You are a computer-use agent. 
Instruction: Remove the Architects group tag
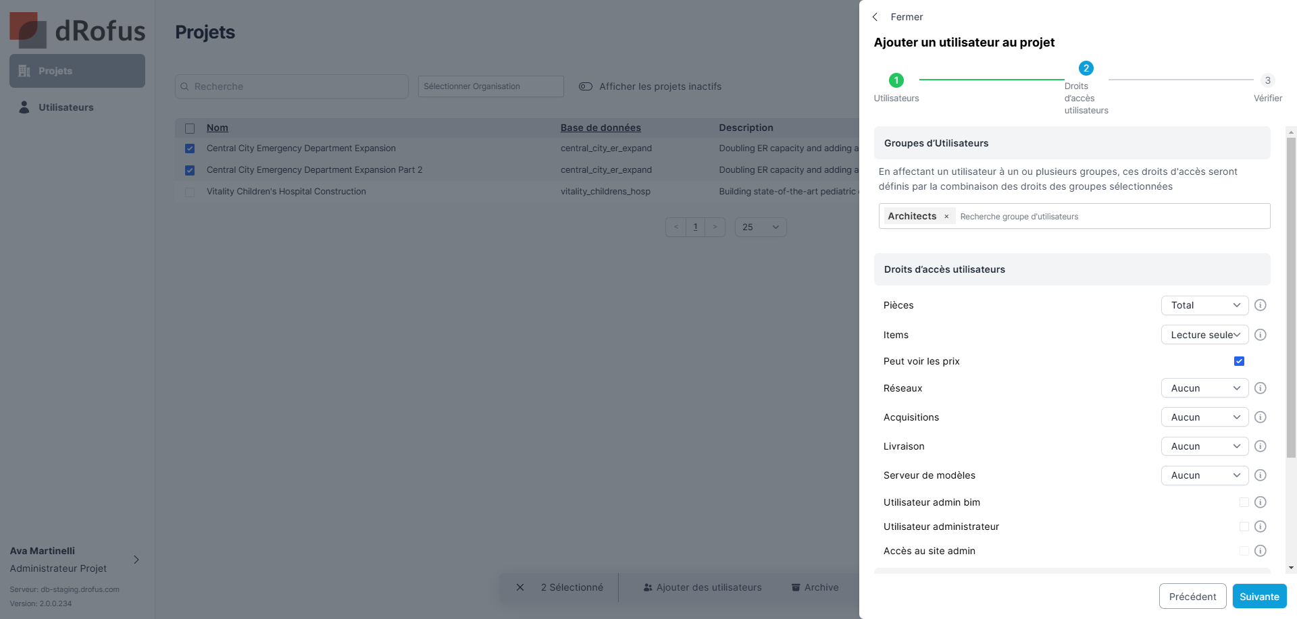point(946,217)
